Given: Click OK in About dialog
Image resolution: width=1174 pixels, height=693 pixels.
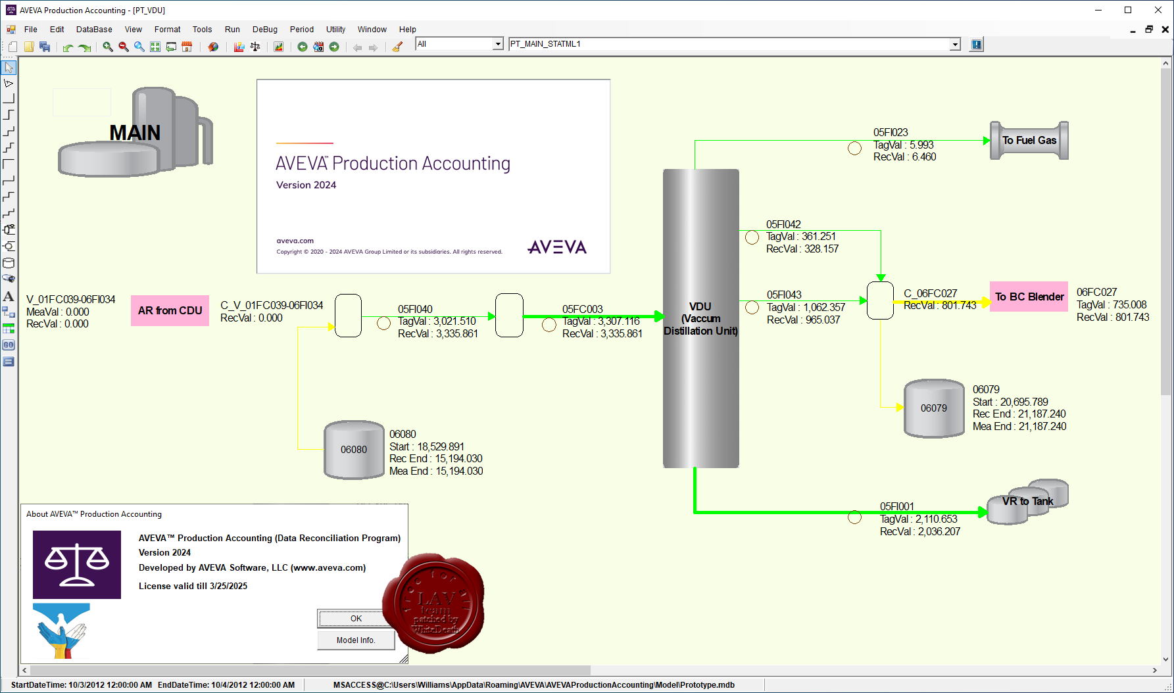Looking at the screenshot, I should pyautogui.click(x=356, y=619).
